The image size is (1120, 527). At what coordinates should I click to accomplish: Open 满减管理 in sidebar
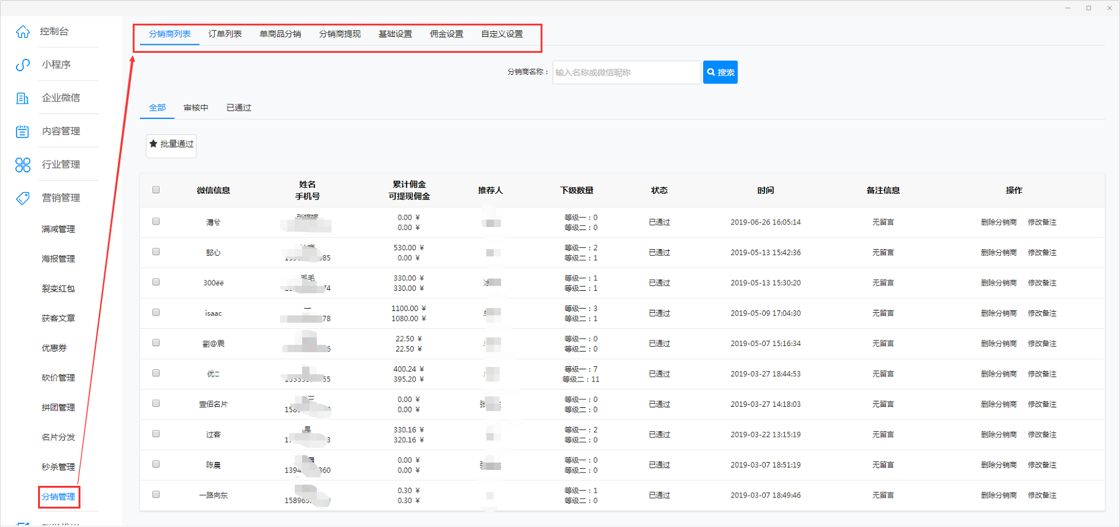58,229
